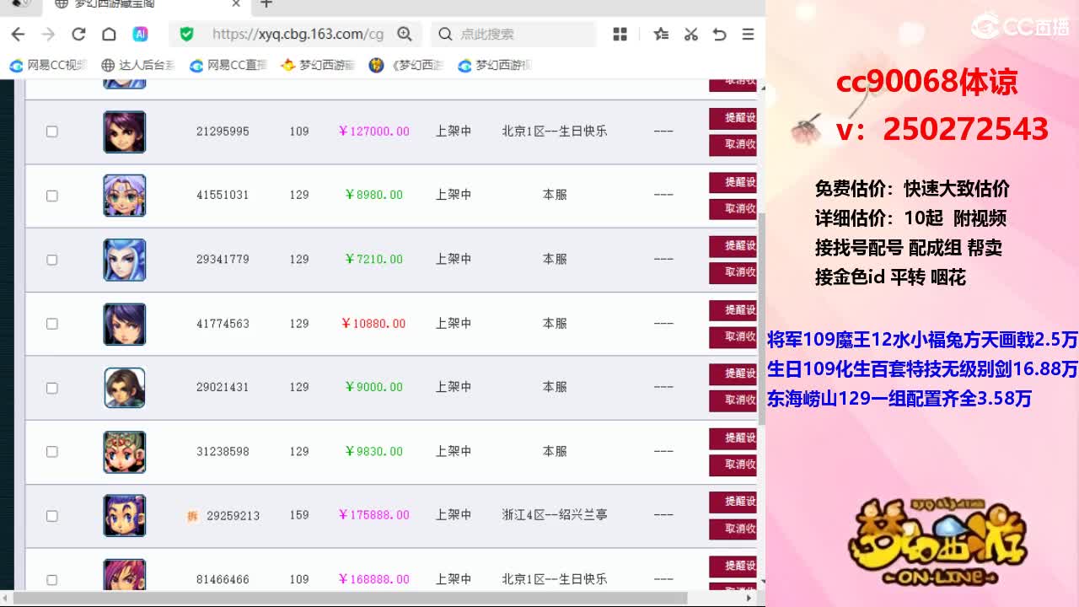Tick checkbox for item 41774563

51,324
